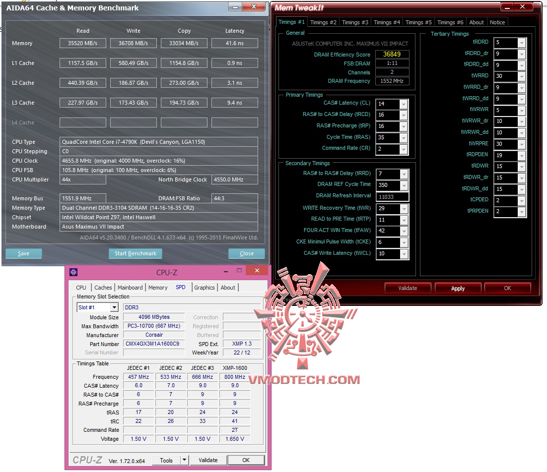Click the XMP-1600 frequency cell 800 MHz
Image resolution: width=547 pixels, height=472 pixels.
pos(235,377)
